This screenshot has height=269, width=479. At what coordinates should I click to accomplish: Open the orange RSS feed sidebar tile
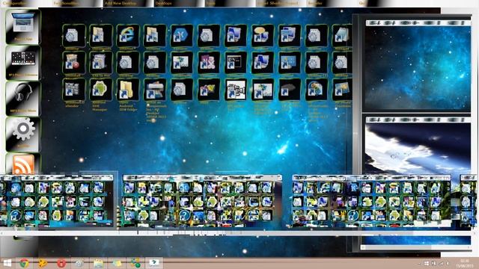(23, 164)
